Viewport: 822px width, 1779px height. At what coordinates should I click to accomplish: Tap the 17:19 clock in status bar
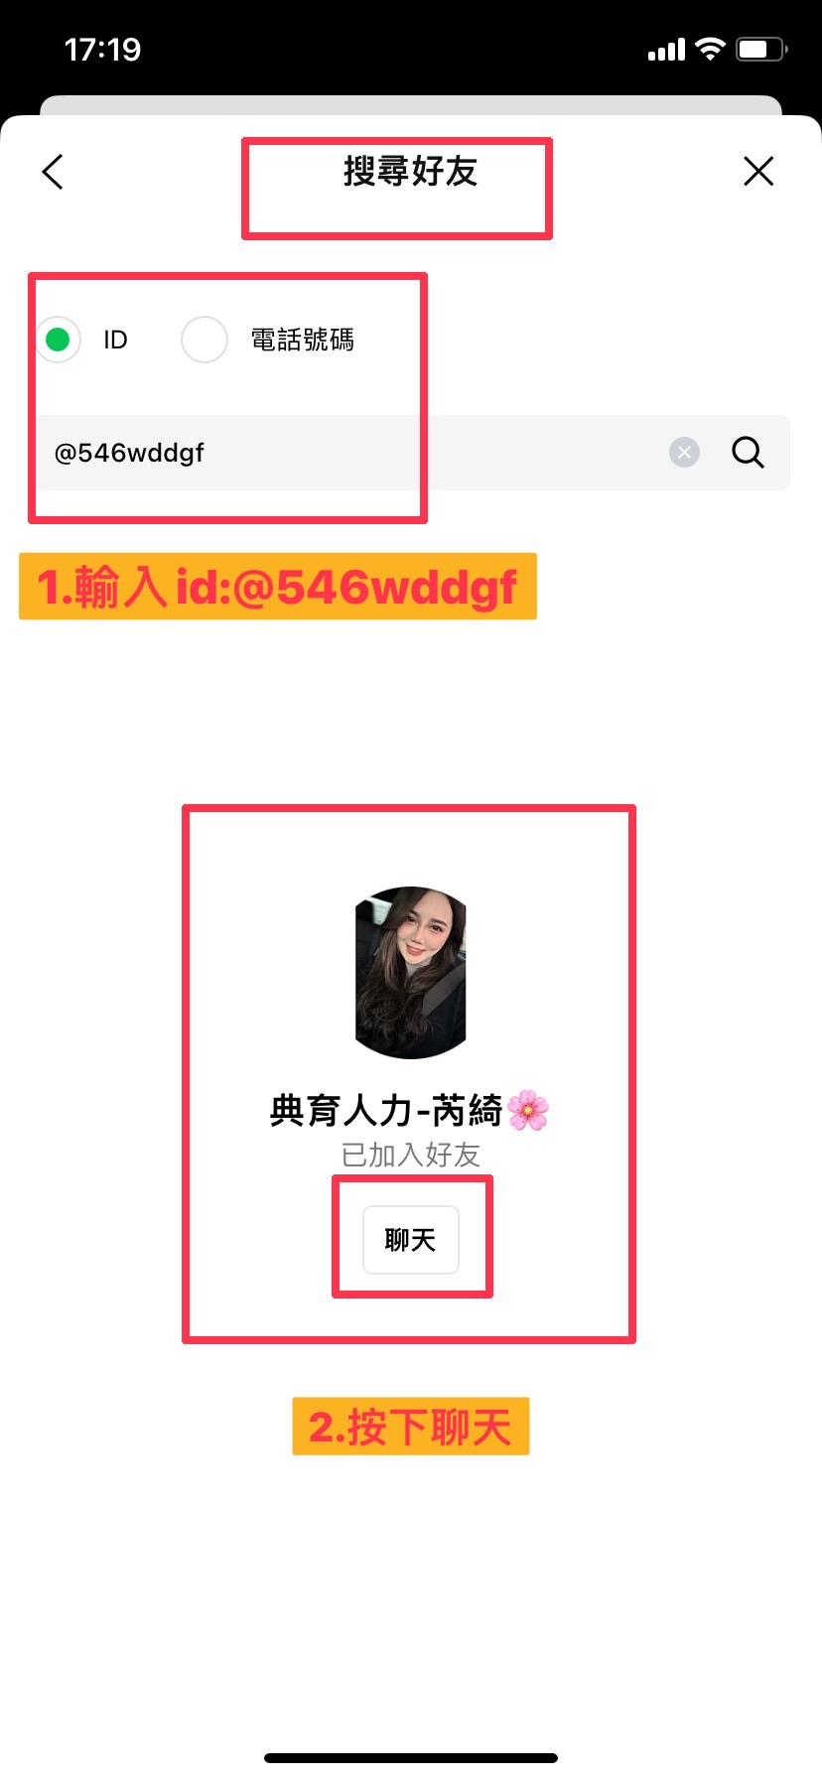pos(102,50)
